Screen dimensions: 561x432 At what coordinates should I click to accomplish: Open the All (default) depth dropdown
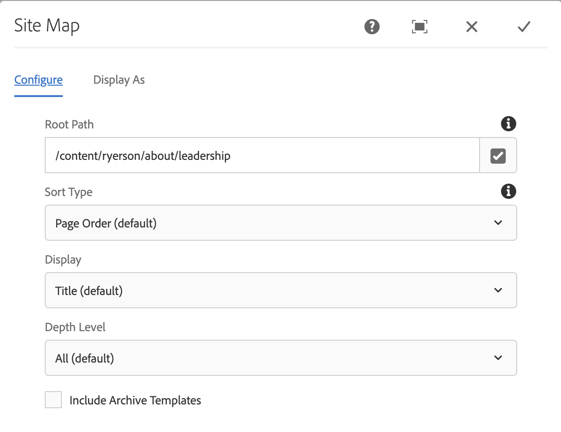coord(280,358)
